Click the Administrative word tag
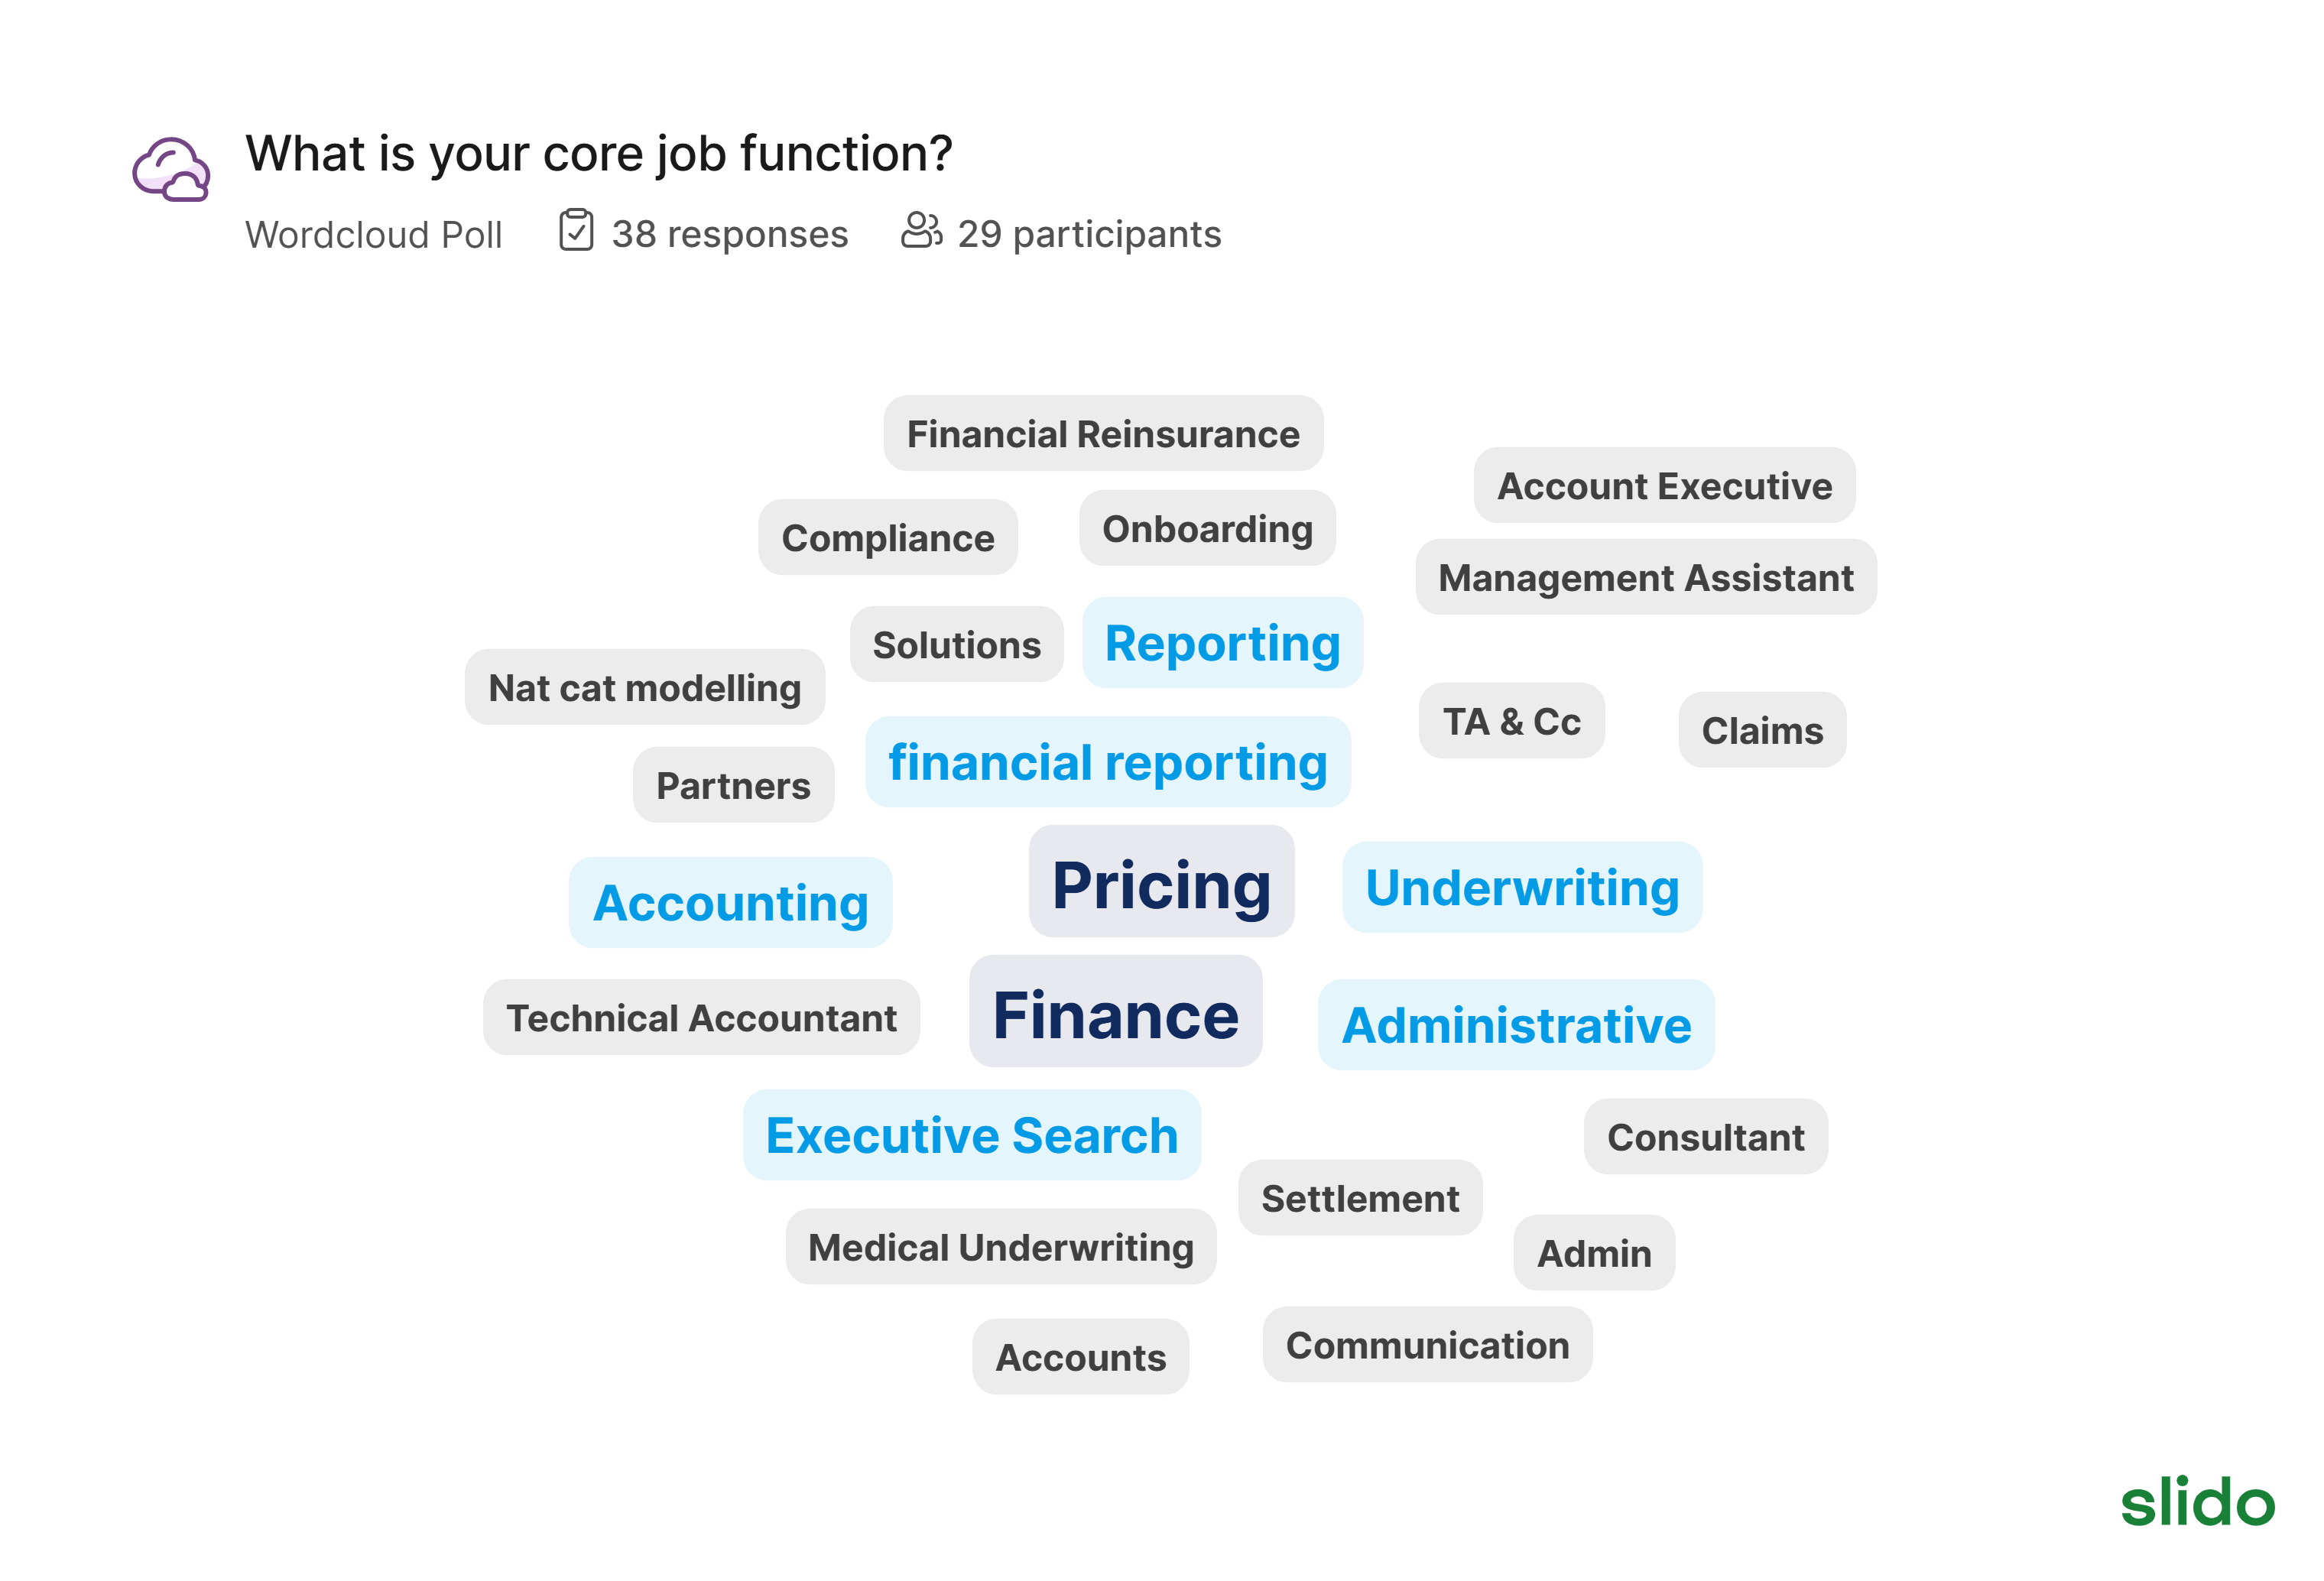The image size is (2324, 1581). click(x=1515, y=1025)
